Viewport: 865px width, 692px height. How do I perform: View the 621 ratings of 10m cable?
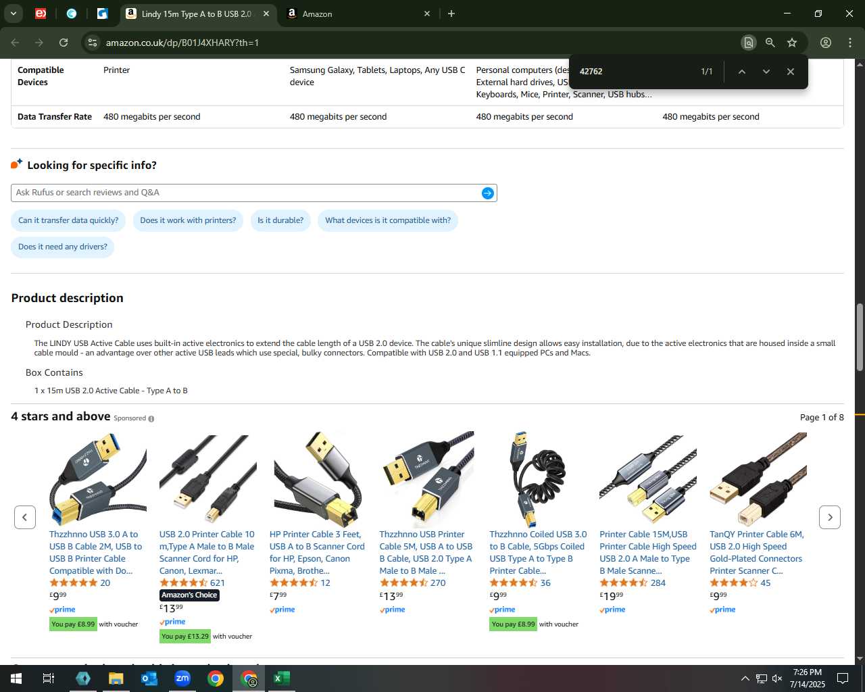(218, 583)
